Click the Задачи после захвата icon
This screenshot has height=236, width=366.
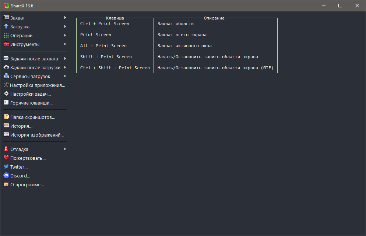click(6, 59)
